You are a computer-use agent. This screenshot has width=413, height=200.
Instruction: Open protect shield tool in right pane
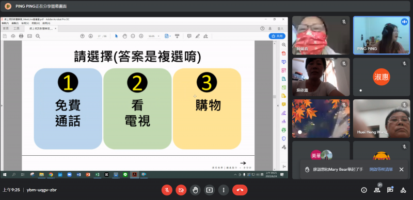pos(283,138)
